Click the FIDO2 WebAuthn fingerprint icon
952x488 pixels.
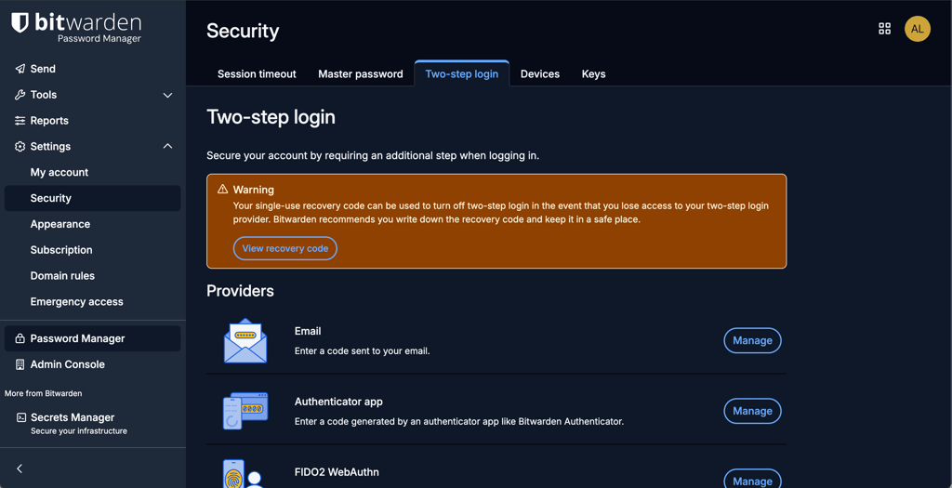(243, 474)
